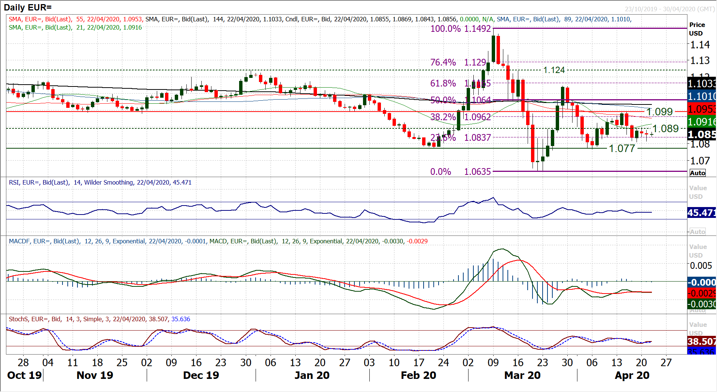Click the 0.005 MACD axis value
This screenshot has width=717, height=392.
pyautogui.click(x=701, y=266)
